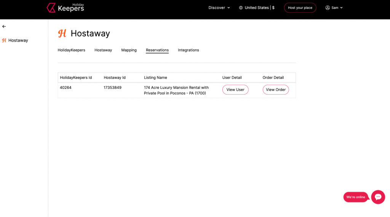Click the large Hostaway H logo
The height and width of the screenshot is (217, 390).
pyautogui.click(x=62, y=34)
